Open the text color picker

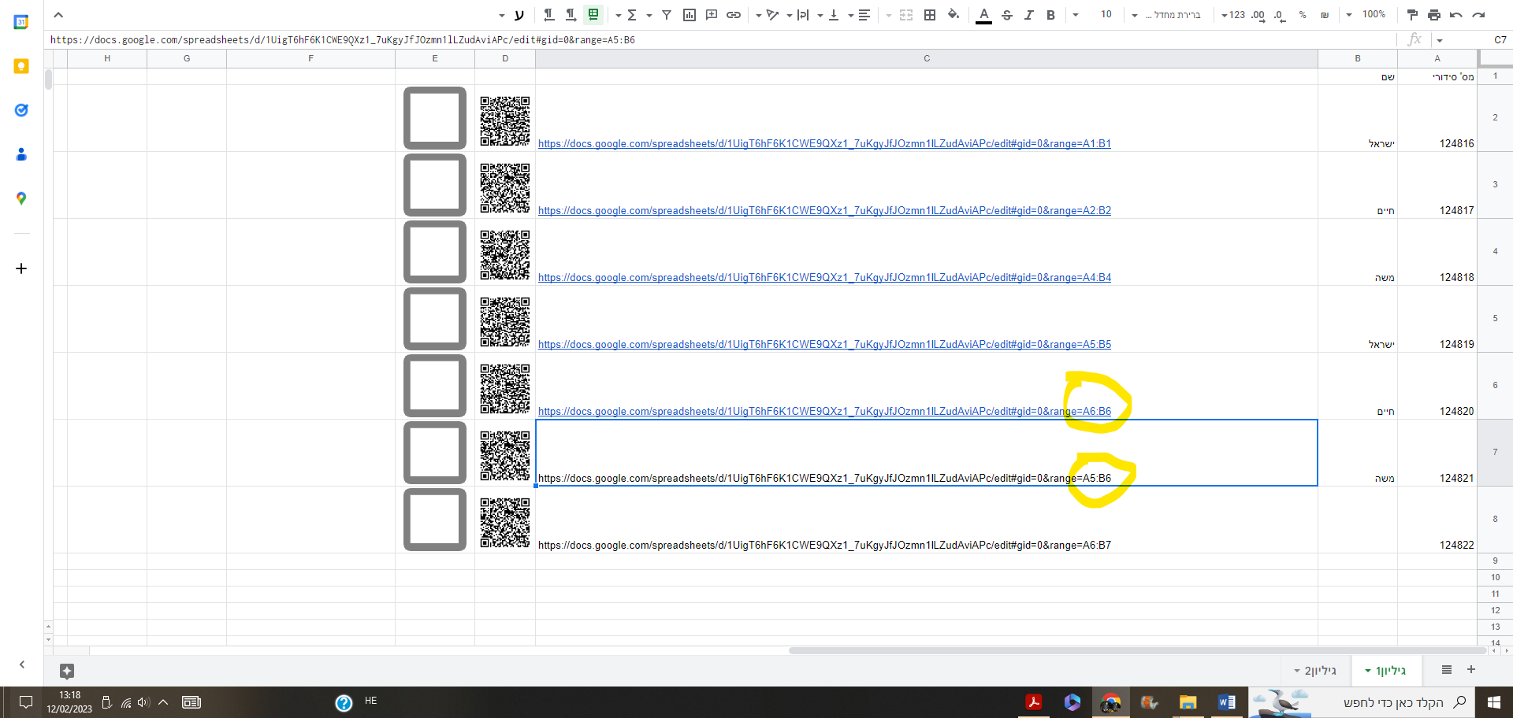pos(983,15)
